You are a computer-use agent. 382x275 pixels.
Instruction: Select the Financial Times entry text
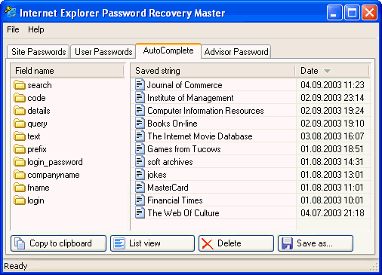[175, 200]
